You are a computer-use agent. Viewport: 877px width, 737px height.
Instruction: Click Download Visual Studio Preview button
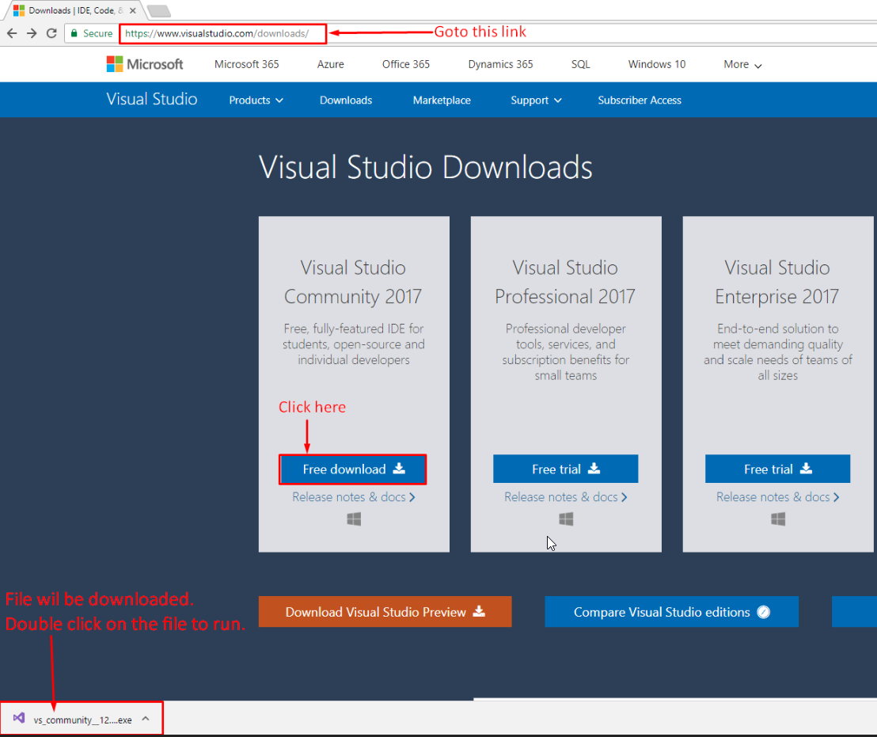pos(385,611)
